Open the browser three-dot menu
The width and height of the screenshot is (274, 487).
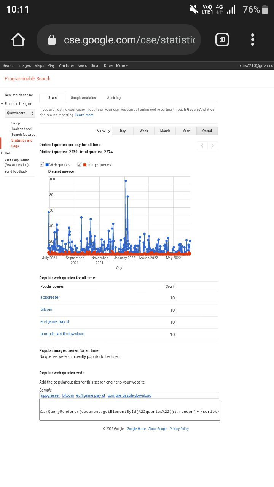(253, 40)
